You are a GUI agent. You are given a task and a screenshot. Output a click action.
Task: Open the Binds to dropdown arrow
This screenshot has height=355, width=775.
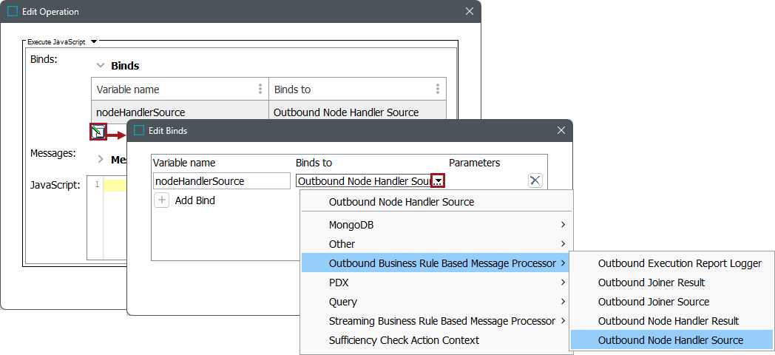point(439,181)
